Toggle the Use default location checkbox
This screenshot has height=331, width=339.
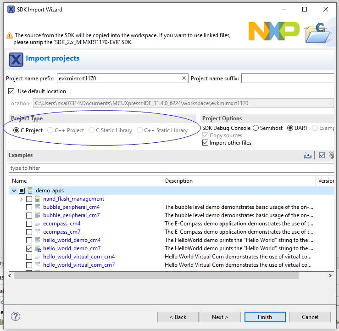tap(12, 91)
